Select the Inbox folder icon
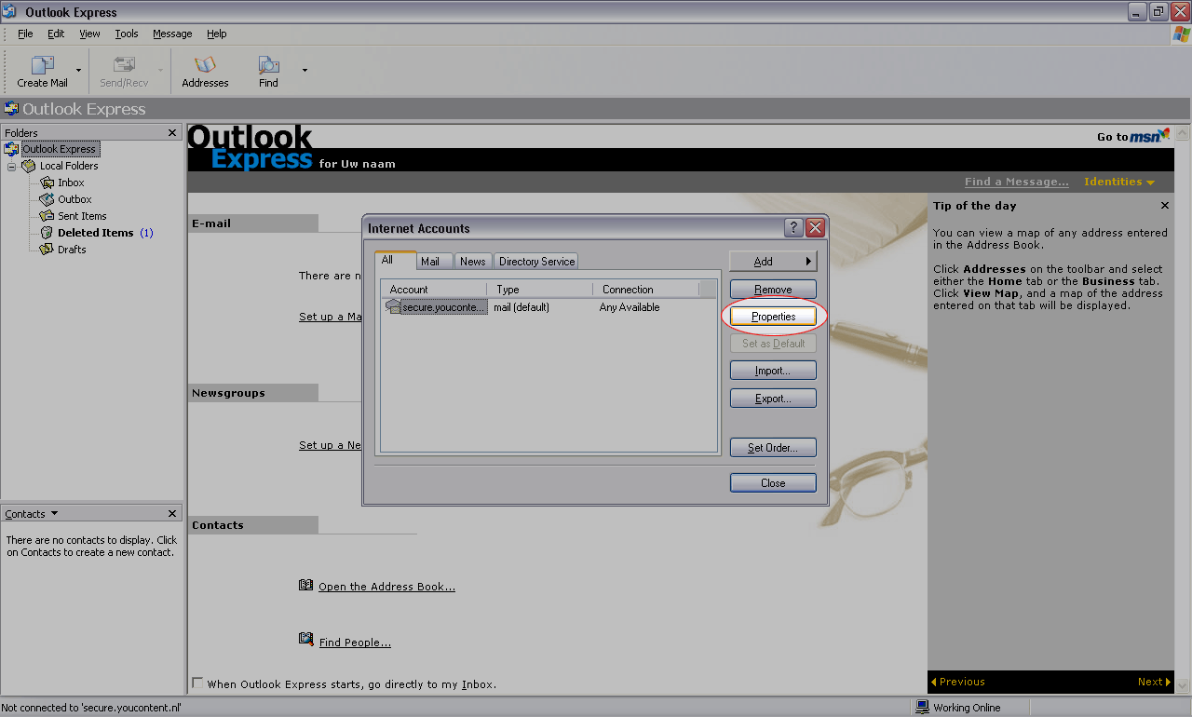This screenshot has height=717, width=1192. (x=47, y=183)
